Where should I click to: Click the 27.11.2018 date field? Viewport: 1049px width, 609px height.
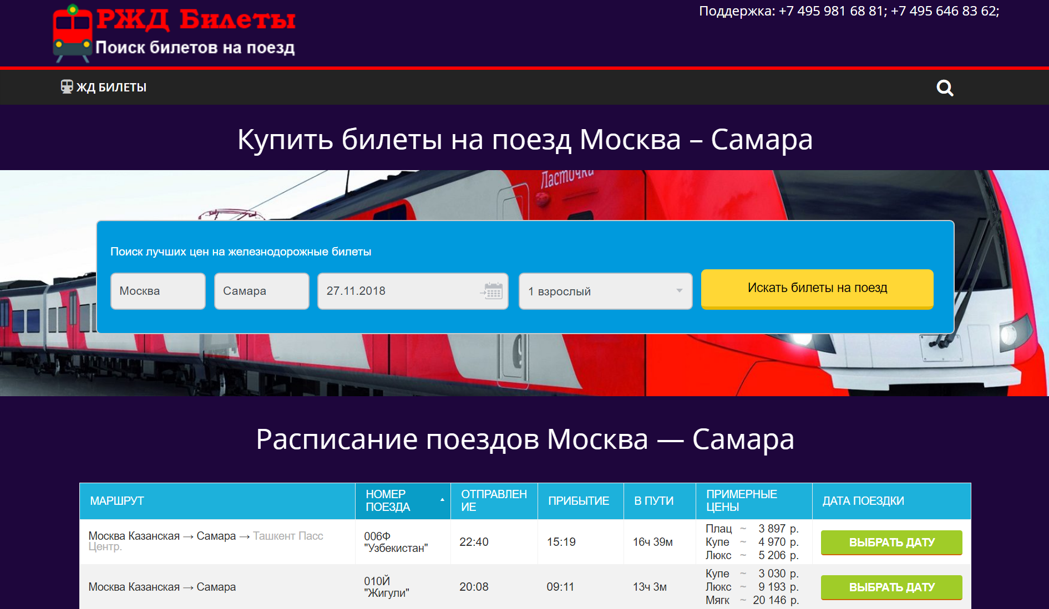coord(413,291)
